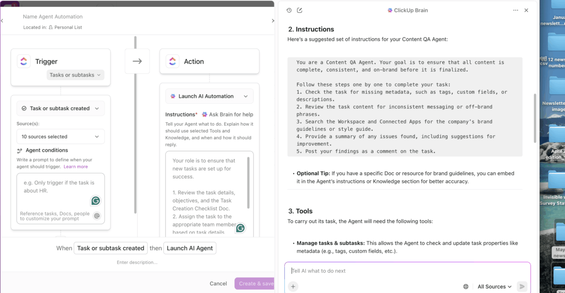Screen dimensions: 565x293
Task: Open the Launch AI Automation dropdown
Action: [209, 96]
